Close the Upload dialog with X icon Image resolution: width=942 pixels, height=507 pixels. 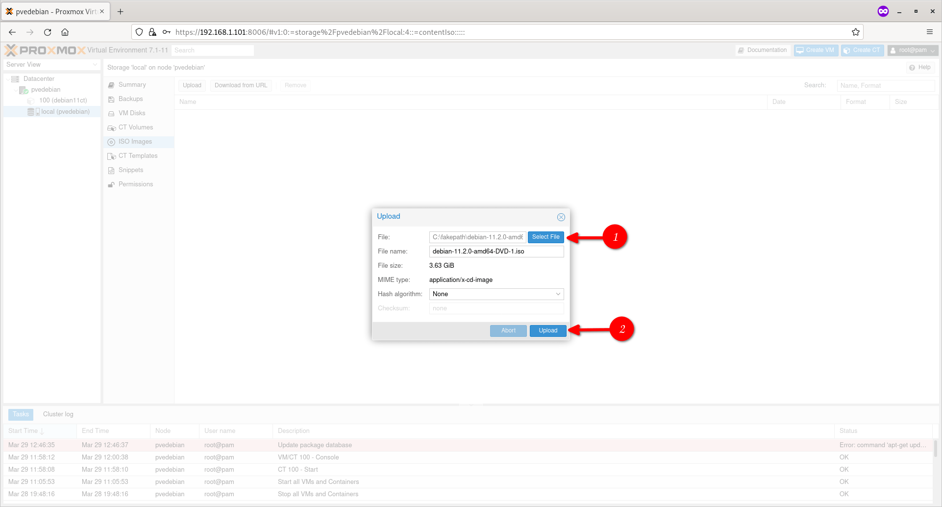point(561,217)
